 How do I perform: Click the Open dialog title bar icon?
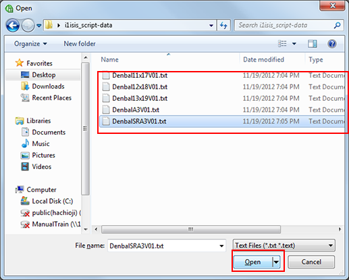[x=9, y=8]
